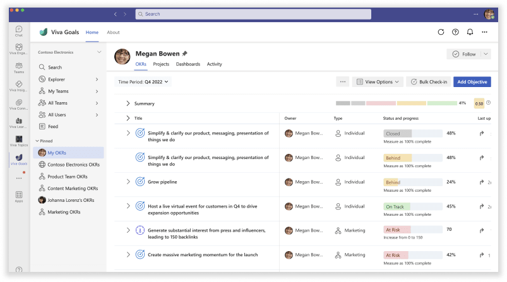Collapse the Pinned section
The height and width of the screenshot is (282, 507).
pyautogui.click(x=37, y=141)
